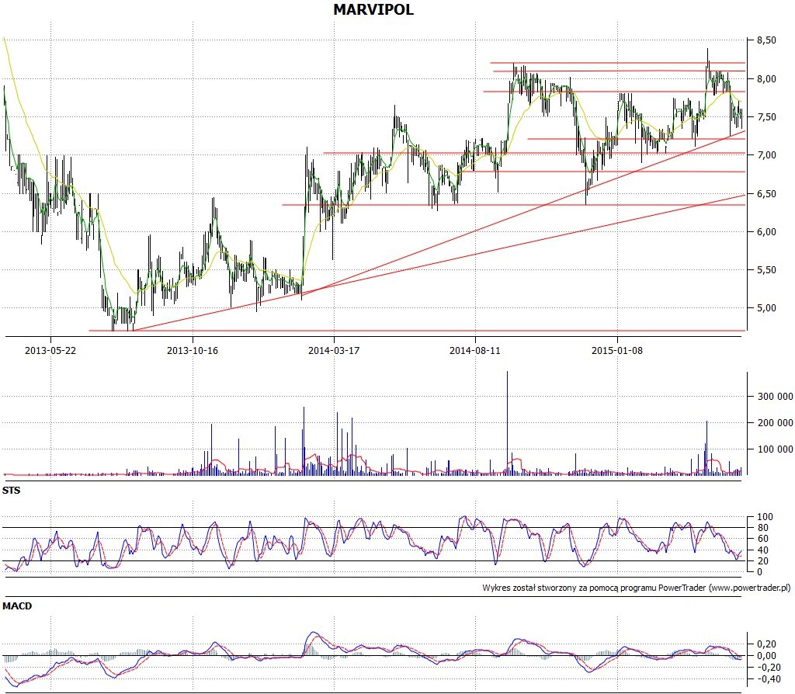The height and width of the screenshot is (694, 795).
Task: Click the -0,40 value on MACD scale
Action: click(x=768, y=679)
